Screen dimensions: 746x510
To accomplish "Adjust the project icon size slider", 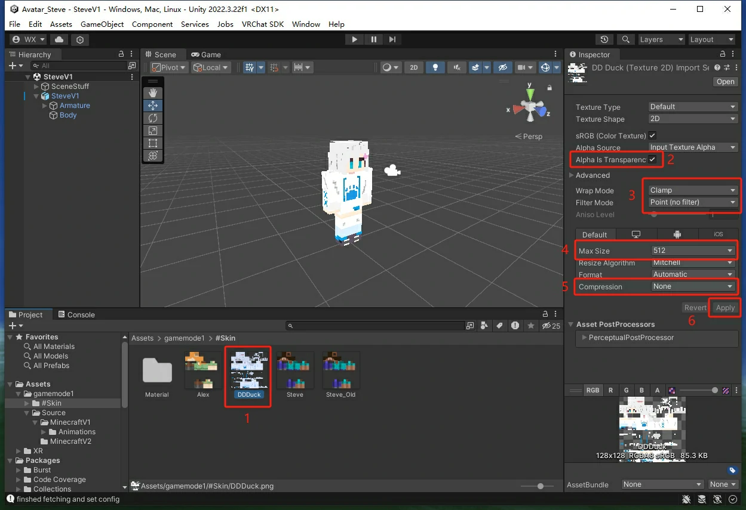I will 540,486.
